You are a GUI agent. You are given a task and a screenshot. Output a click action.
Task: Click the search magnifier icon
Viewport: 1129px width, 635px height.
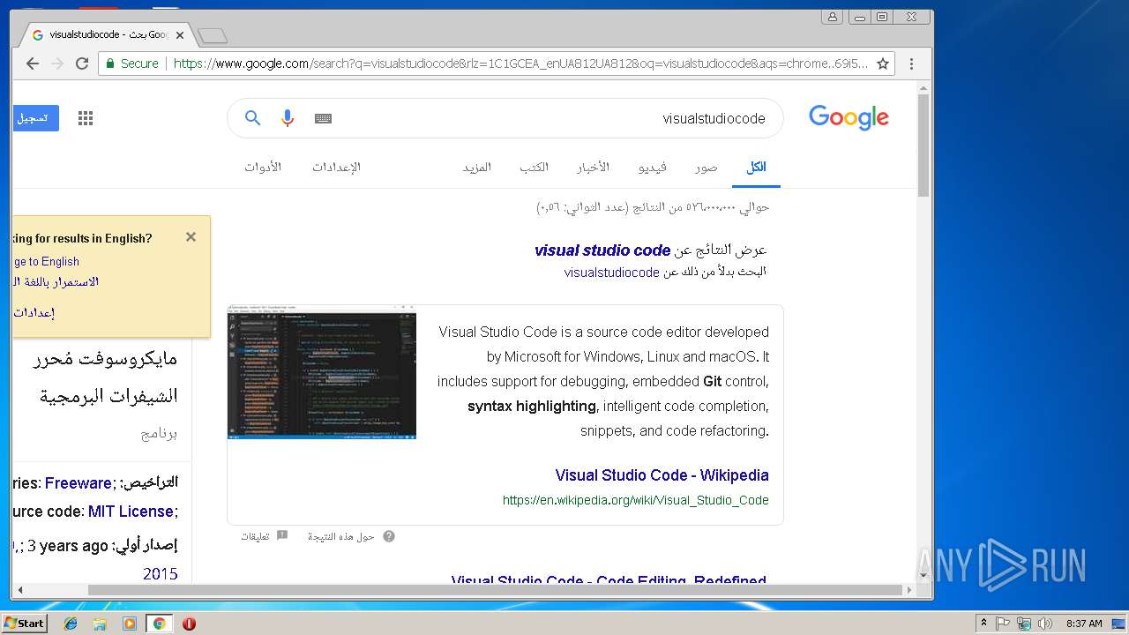253,118
